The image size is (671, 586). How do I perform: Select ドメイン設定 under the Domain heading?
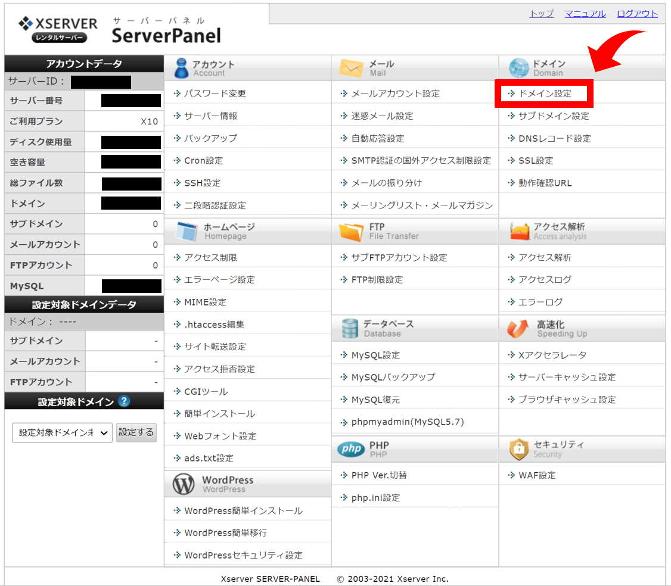545,93
